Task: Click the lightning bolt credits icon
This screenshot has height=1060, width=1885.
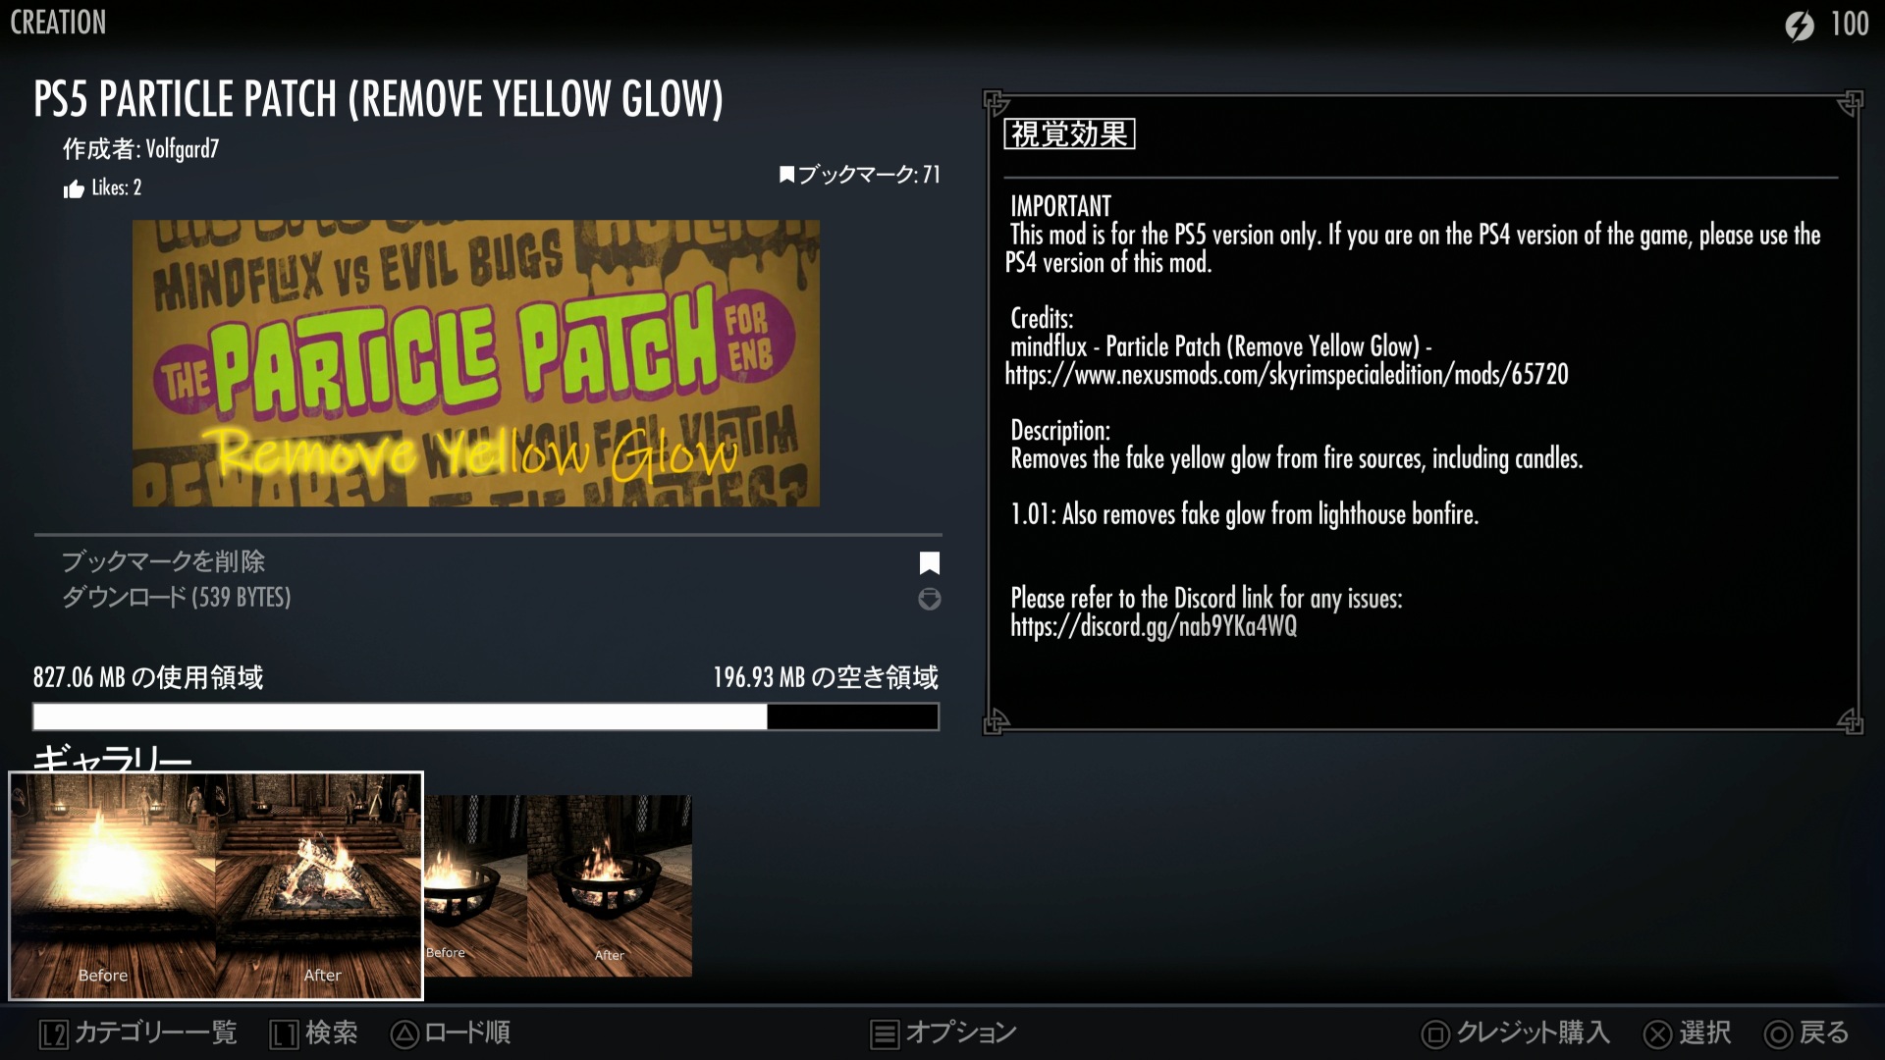Action: pyautogui.click(x=1799, y=26)
